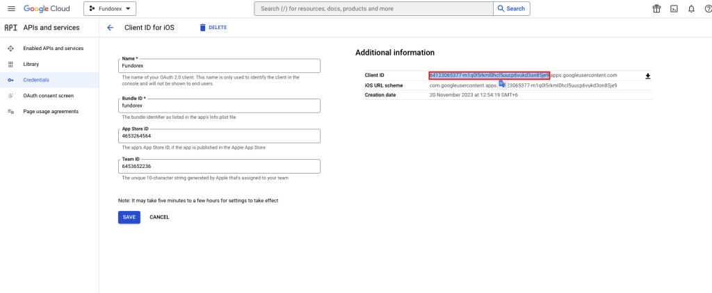Open Page usage agreements

(x=50, y=112)
